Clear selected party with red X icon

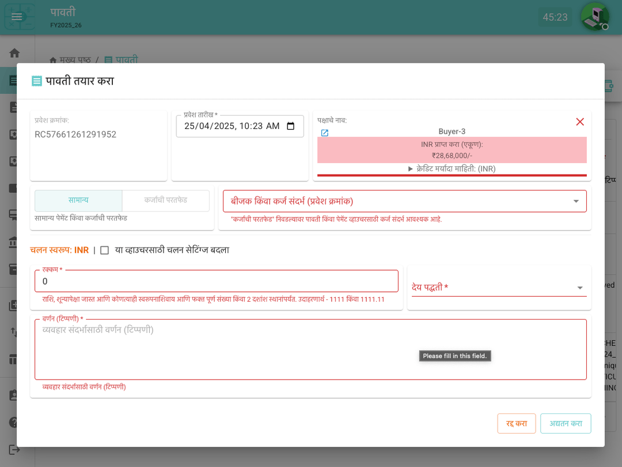(x=580, y=122)
